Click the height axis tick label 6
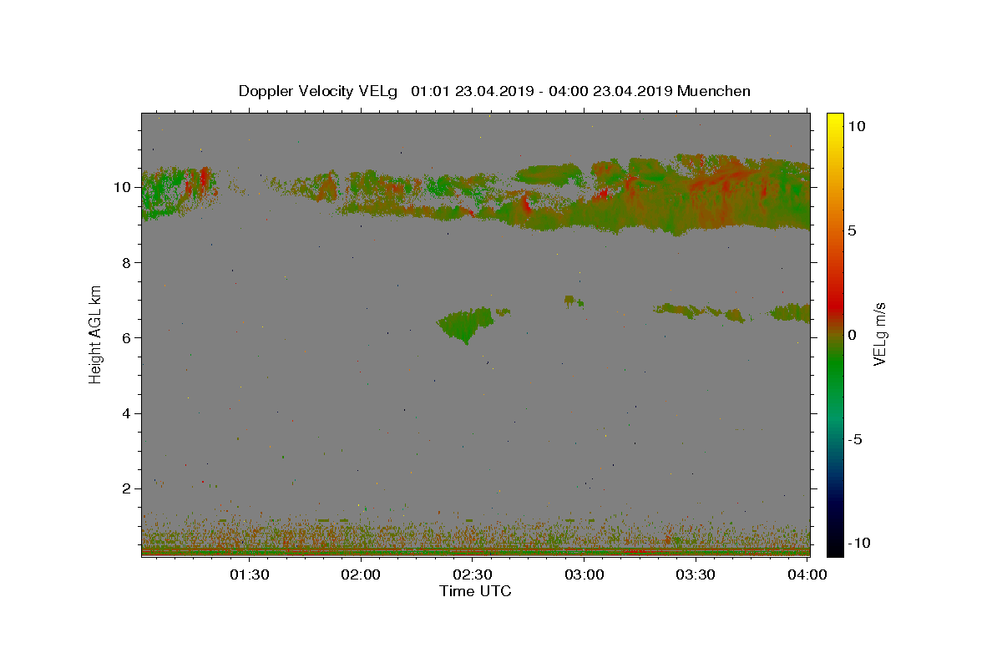The width and height of the screenshot is (1002, 668). click(x=127, y=337)
